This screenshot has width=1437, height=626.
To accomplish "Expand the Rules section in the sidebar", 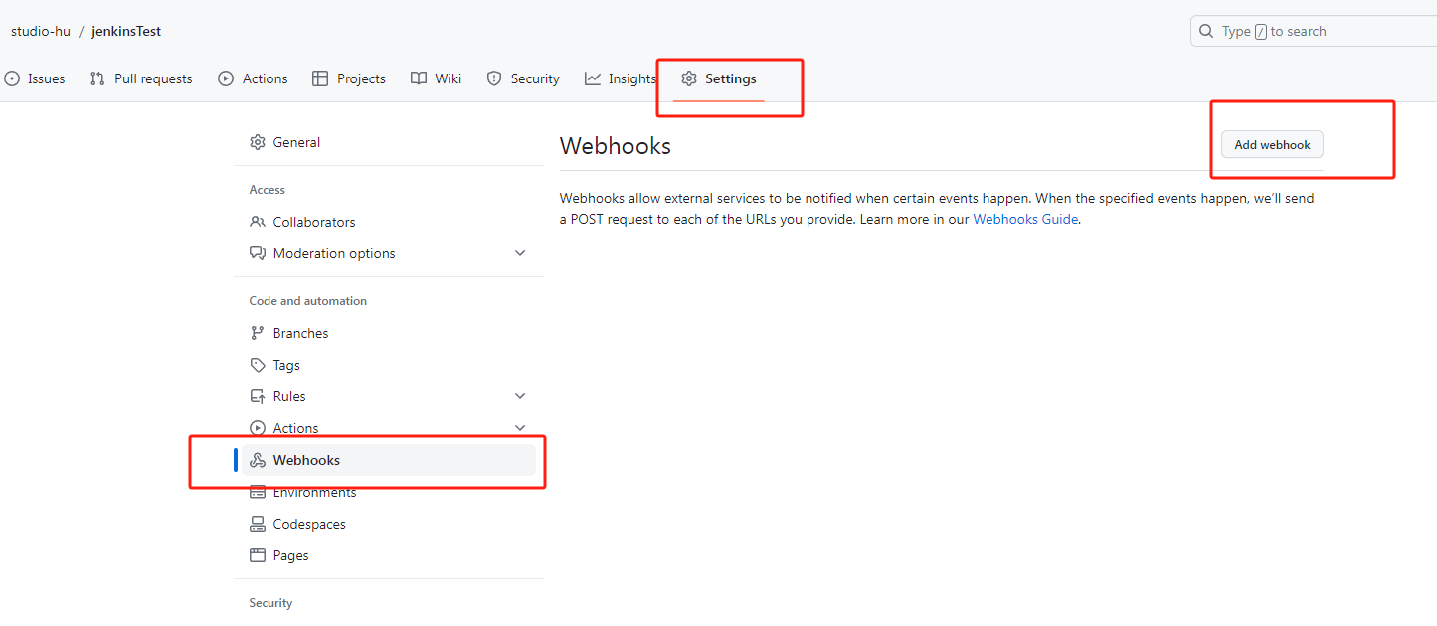I will (x=519, y=395).
